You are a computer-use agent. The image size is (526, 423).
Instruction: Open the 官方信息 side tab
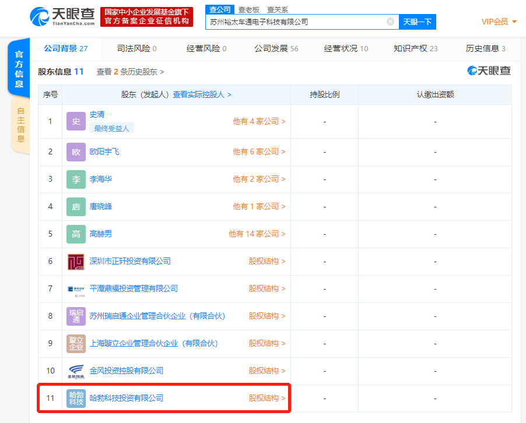coord(19,68)
